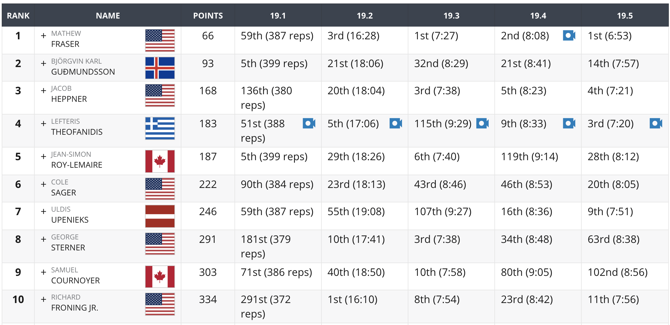Select Samuel Cournoyer's name link

coord(75,275)
